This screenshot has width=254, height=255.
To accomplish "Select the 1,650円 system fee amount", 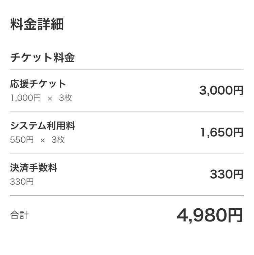I will [x=221, y=133].
